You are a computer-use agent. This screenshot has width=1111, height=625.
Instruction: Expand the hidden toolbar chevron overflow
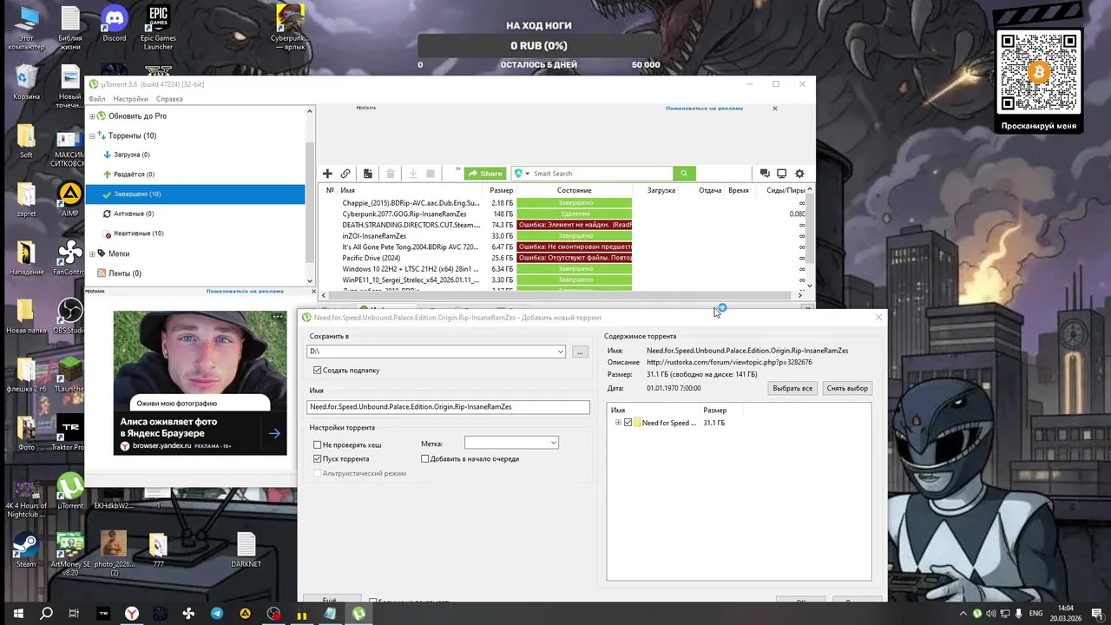coord(457,171)
